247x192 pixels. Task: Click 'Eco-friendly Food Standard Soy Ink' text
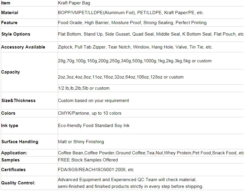coord(94,126)
